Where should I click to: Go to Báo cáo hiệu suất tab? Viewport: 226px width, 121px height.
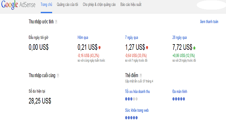coord(131,5)
